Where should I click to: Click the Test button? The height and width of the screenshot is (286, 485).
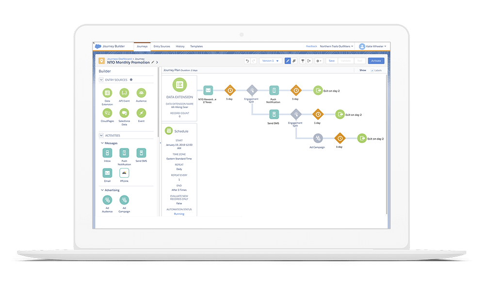click(x=360, y=61)
